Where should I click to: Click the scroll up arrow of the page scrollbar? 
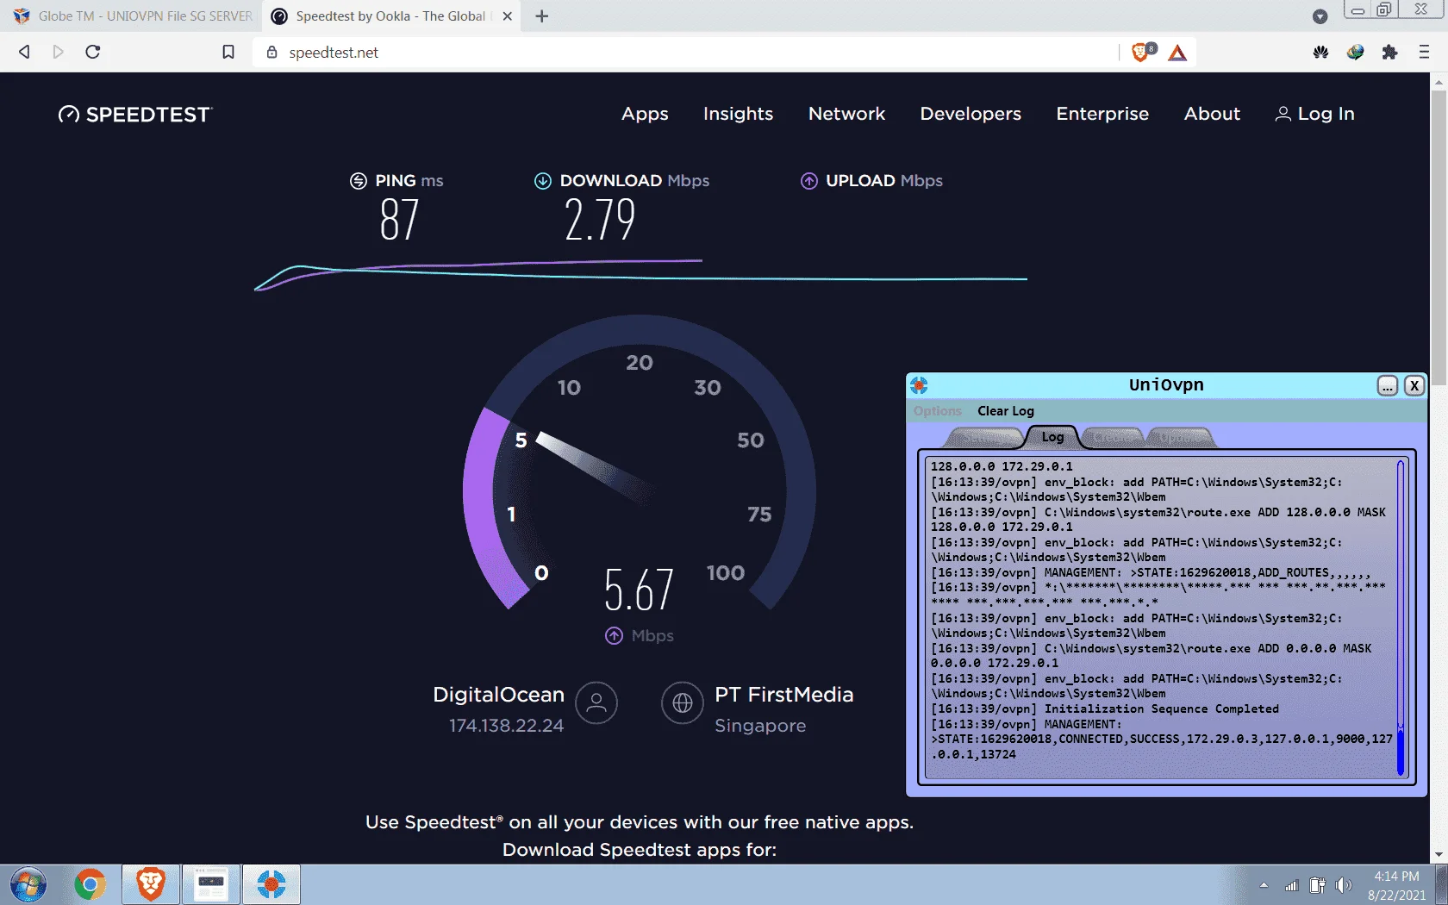coord(1439,83)
